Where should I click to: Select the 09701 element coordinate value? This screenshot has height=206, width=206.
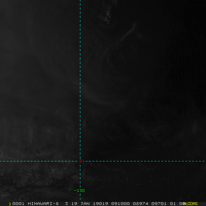click(x=159, y=204)
